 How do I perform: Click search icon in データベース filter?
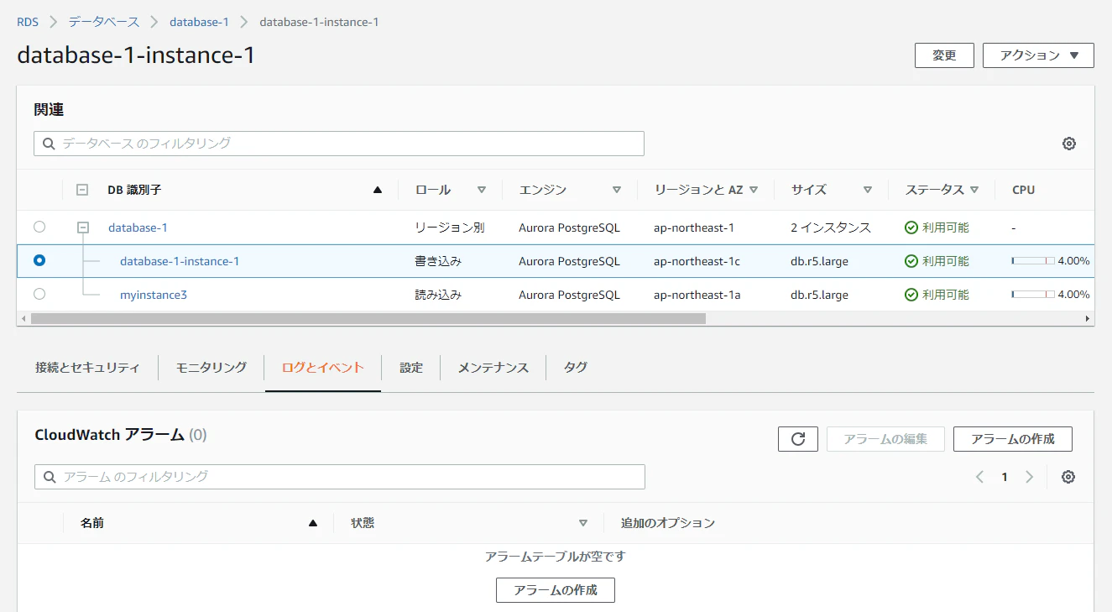tap(49, 144)
